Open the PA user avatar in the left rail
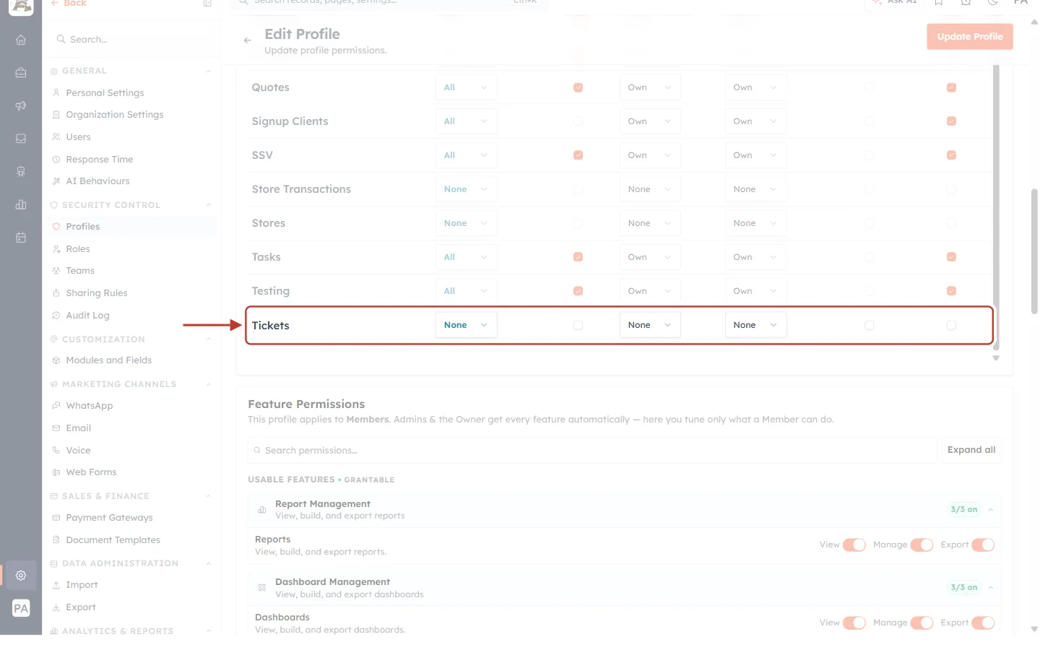Screen dimensions: 1040x650 [x=21, y=608]
